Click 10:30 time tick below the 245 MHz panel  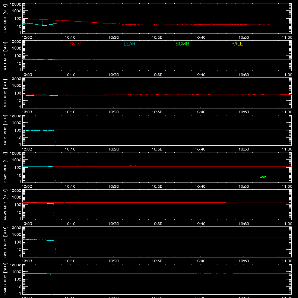pyautogui.click(x=157, y=38)
